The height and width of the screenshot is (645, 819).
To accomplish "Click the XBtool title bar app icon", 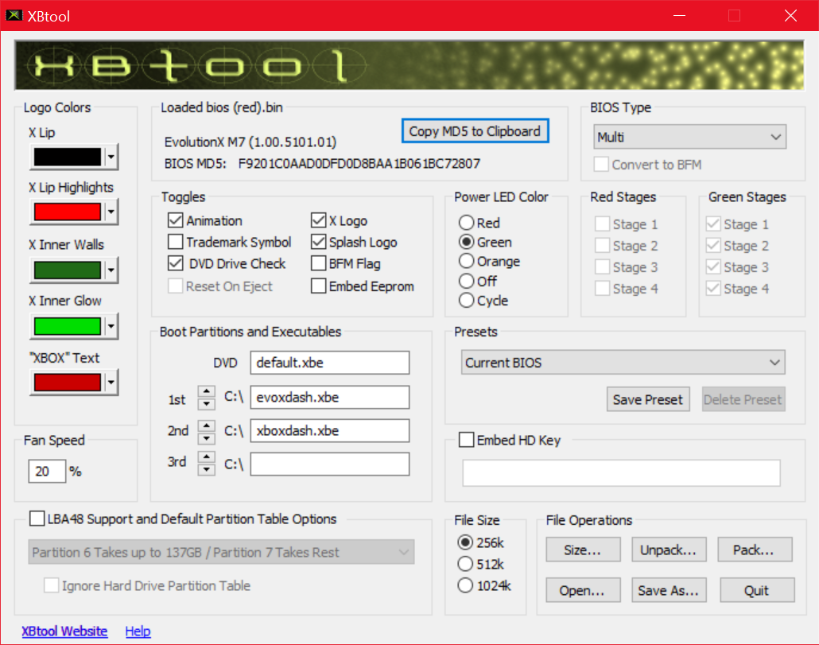I will (x=14, y=15).
